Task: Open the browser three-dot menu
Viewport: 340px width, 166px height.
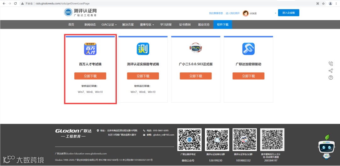Action: [336, 3]
